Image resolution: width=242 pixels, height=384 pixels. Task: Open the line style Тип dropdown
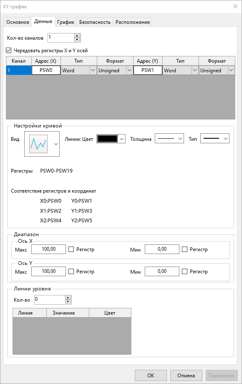coord(215,139)
